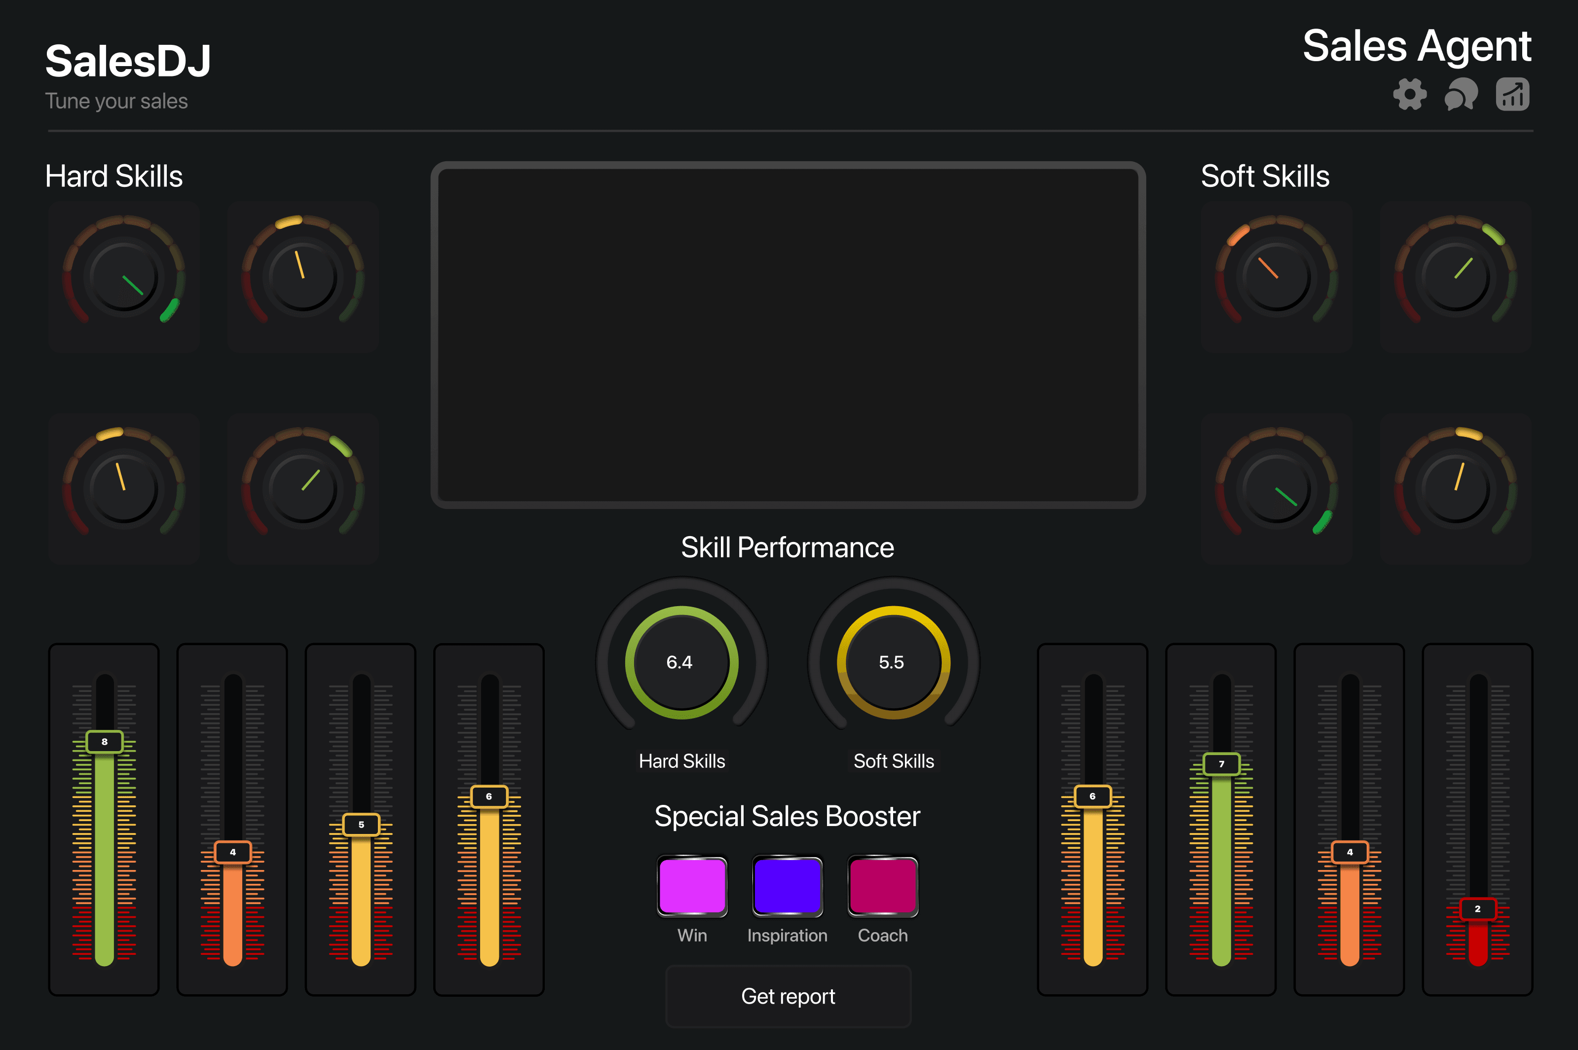Click the large empty center display panel

[x=788, y=335]
